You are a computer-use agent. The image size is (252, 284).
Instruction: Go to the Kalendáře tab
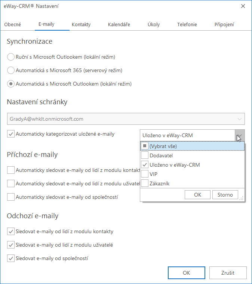[x=119, y=24]
